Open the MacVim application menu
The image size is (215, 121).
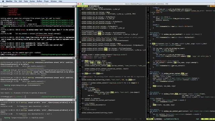click(9, 1)
